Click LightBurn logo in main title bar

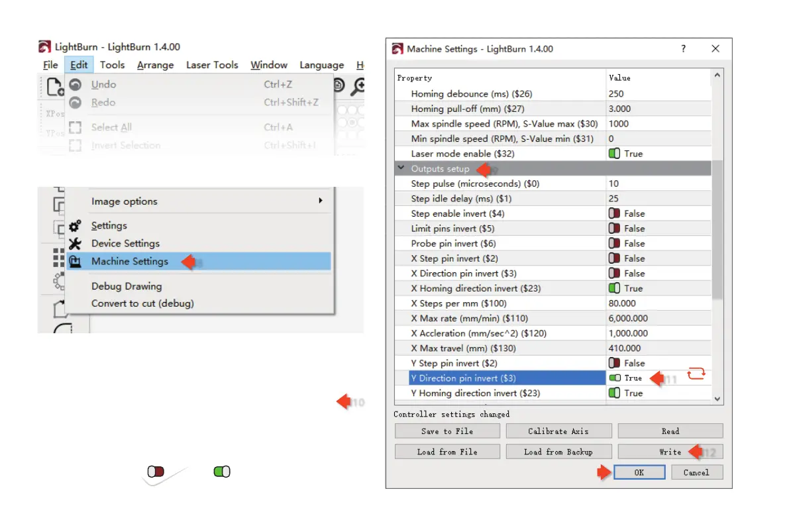click(45, 47)
